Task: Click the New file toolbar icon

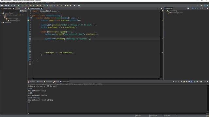Action: (x=2, y=6)
